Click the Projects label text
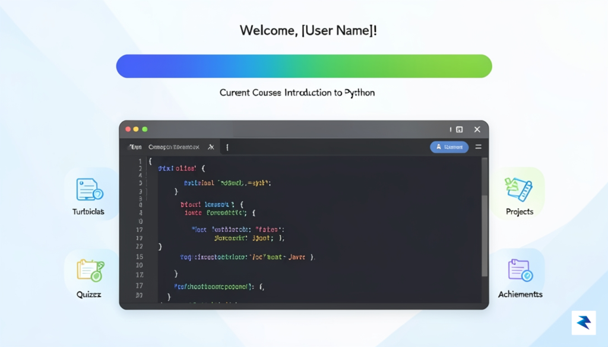 click(520, 212)
